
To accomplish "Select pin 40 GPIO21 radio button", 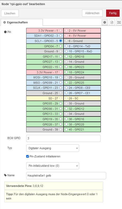I will coord(66,129).
